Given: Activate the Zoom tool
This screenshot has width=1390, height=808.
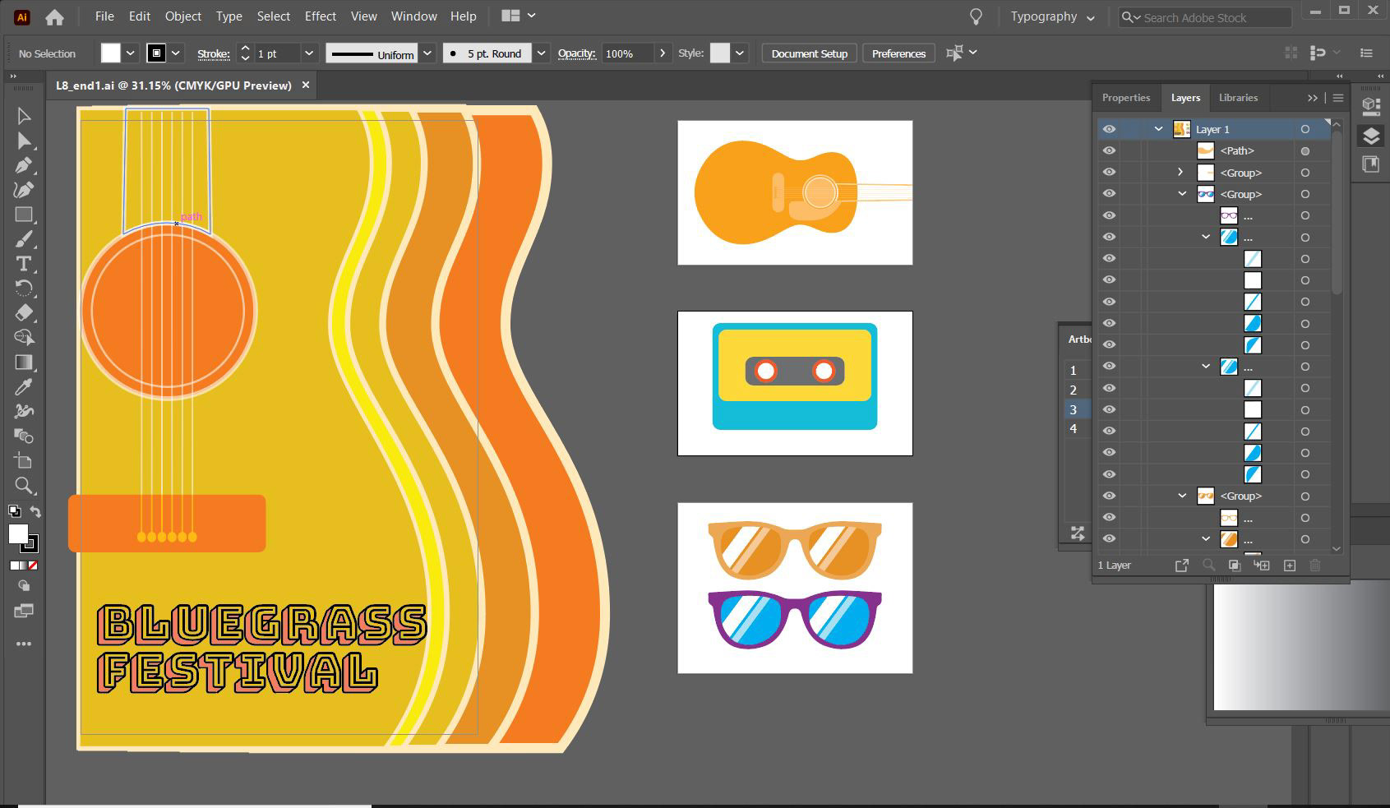Looking at the screenshot, I should click(x=24, y=485).
